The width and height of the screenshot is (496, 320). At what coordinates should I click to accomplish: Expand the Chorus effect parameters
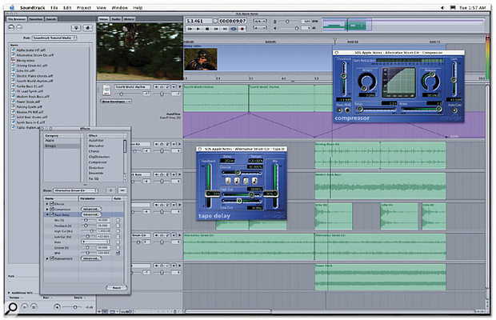coord(47,204)
